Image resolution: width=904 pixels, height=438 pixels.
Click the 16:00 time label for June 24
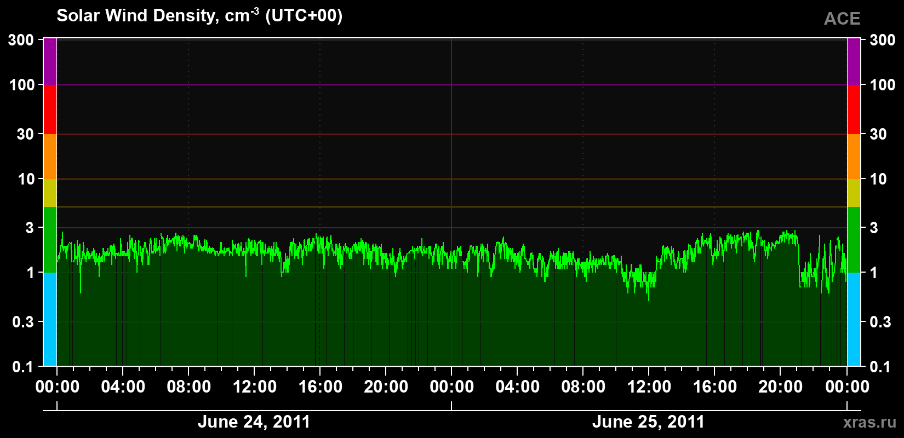click(320, 387)
